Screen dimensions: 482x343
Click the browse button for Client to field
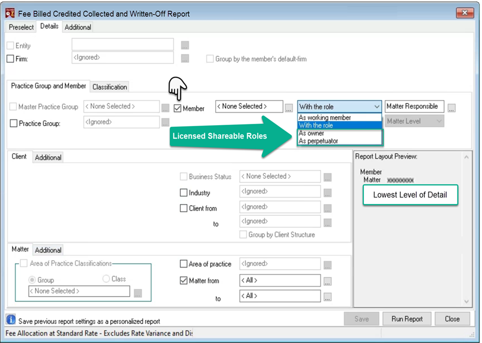click(328, 223)
